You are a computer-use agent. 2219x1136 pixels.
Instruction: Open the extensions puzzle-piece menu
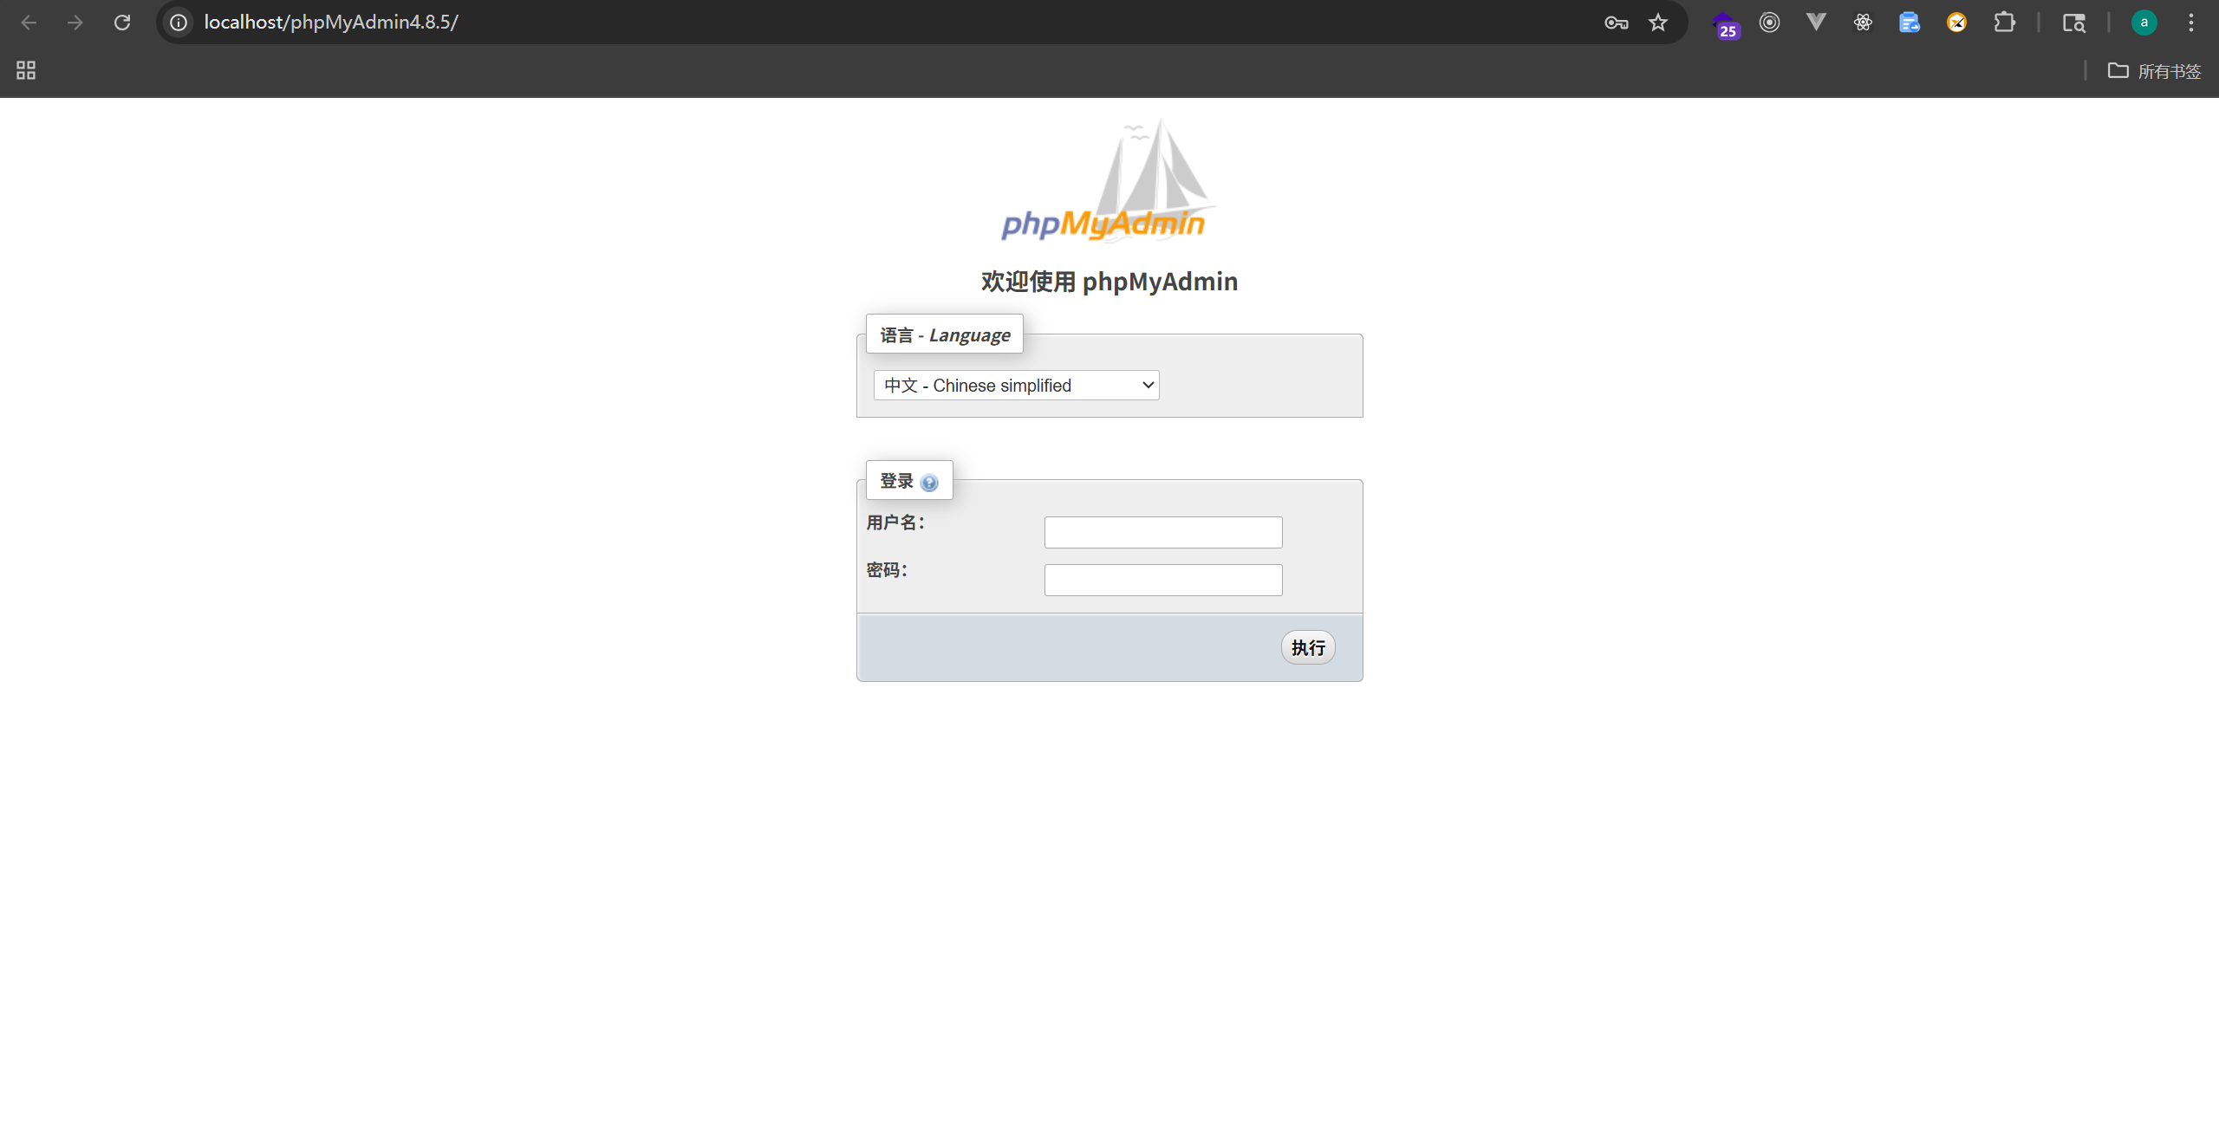pyautogui.click(x=2004, y=23)
